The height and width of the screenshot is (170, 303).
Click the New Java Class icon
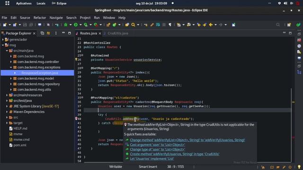click(x=115, y=25)
